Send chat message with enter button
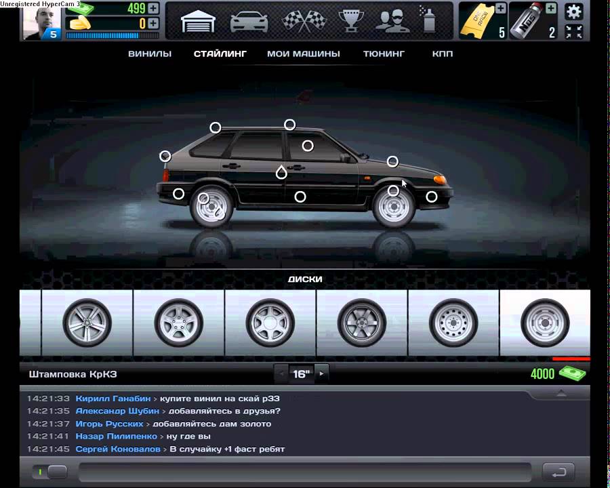Image resolution: width=610 pixels, height=488 pixels. click(558, 472)
